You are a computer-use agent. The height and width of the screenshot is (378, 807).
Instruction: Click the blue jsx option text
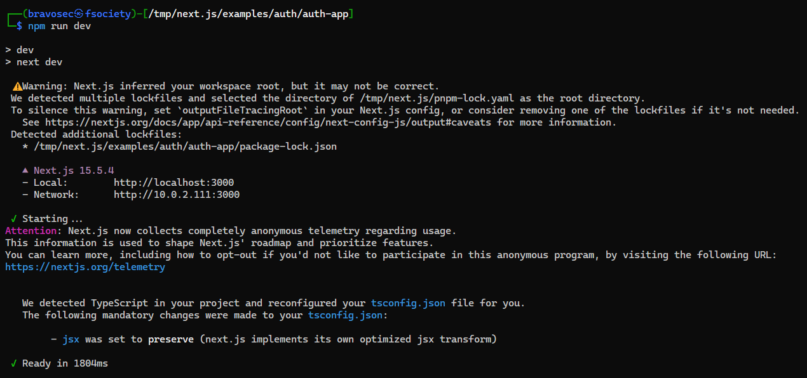[x=71, y=339]
